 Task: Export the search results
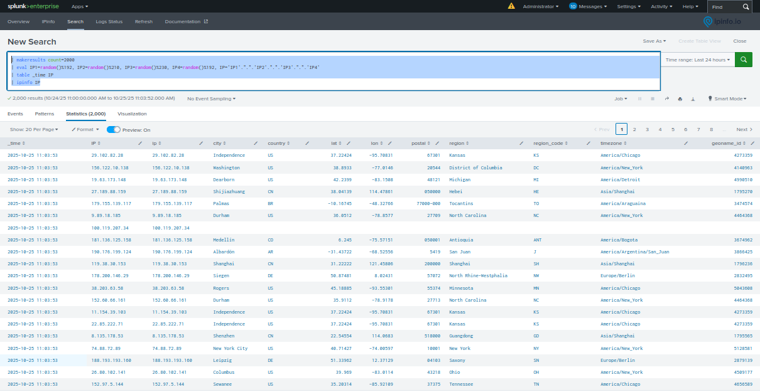click(693, 98)
